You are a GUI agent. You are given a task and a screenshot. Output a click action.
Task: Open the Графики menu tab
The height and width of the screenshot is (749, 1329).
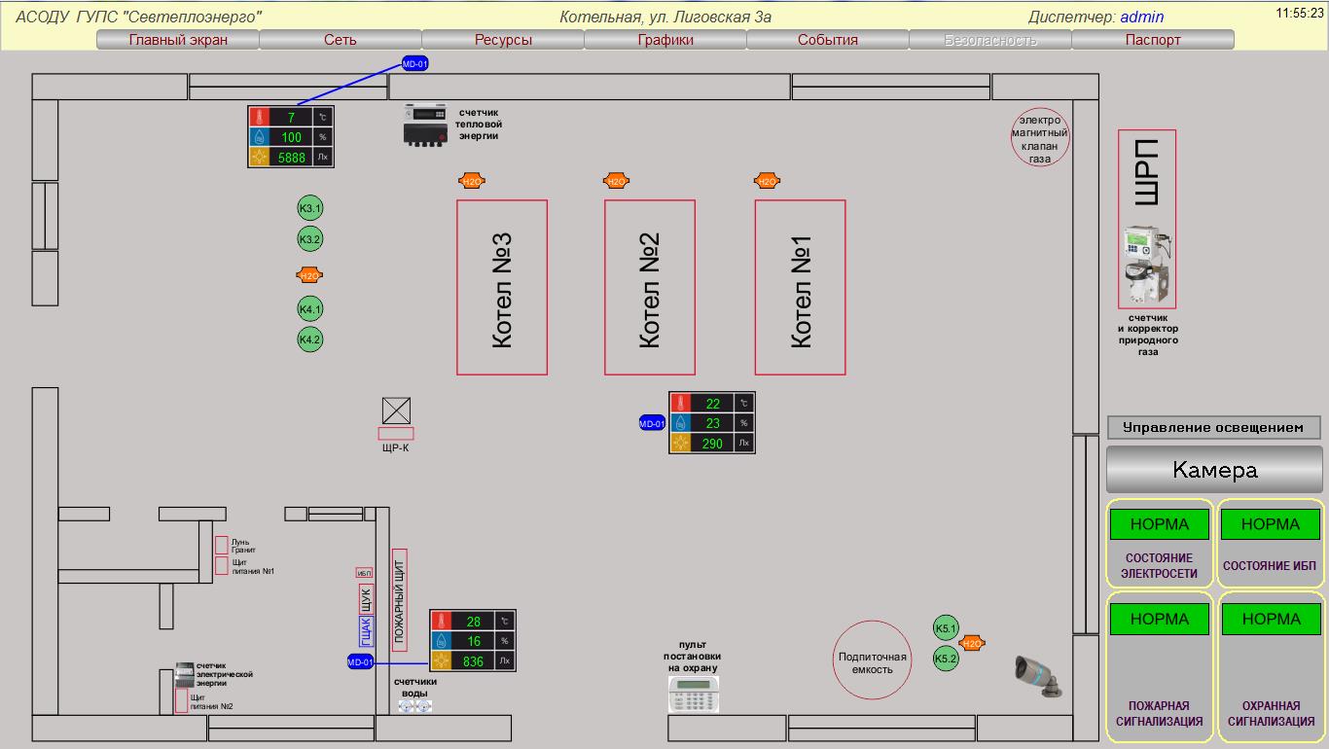[x=665, y=40]
